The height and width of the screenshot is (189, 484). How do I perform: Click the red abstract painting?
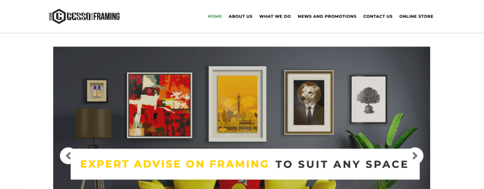(160, 105)
